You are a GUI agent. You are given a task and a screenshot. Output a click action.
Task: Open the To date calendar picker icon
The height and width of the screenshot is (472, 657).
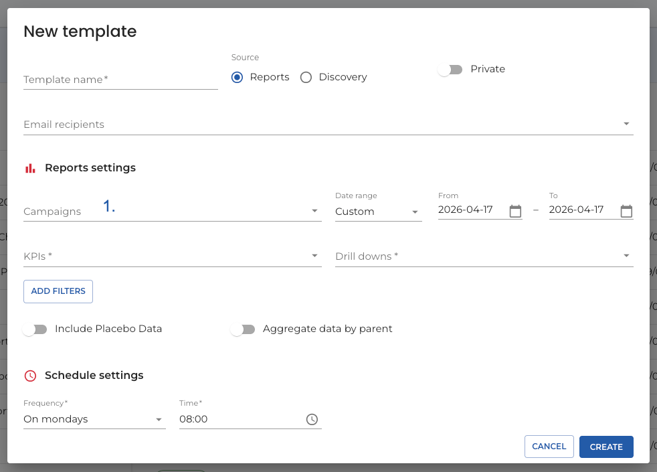[626, 211]
